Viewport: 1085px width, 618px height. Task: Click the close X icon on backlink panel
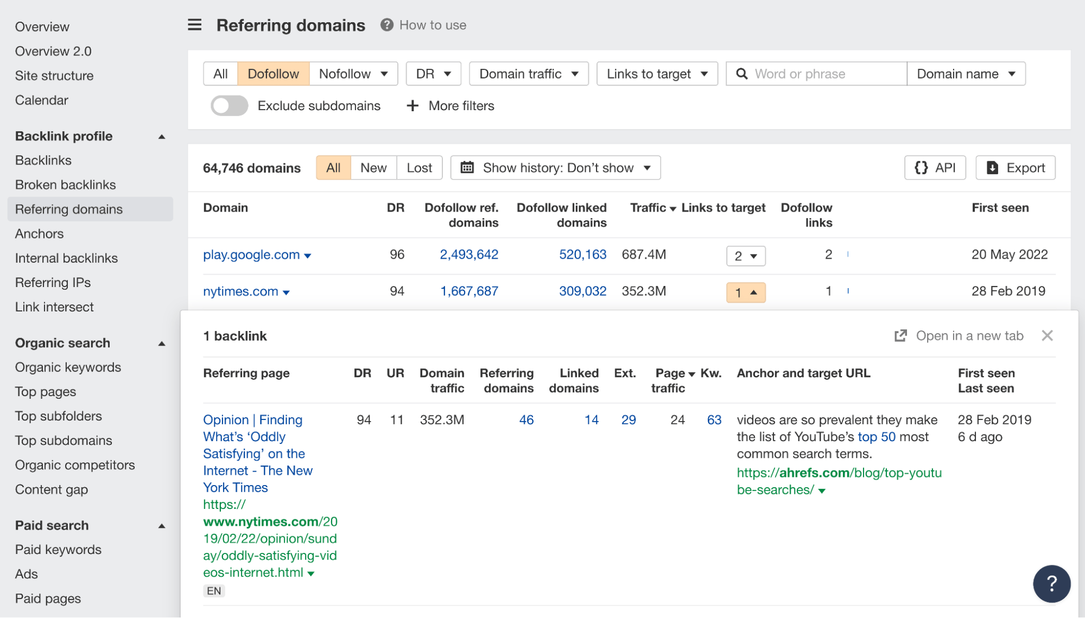[1047, 335]
